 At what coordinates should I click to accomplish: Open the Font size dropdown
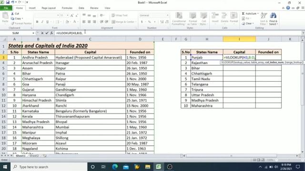[x=68, y=15]
